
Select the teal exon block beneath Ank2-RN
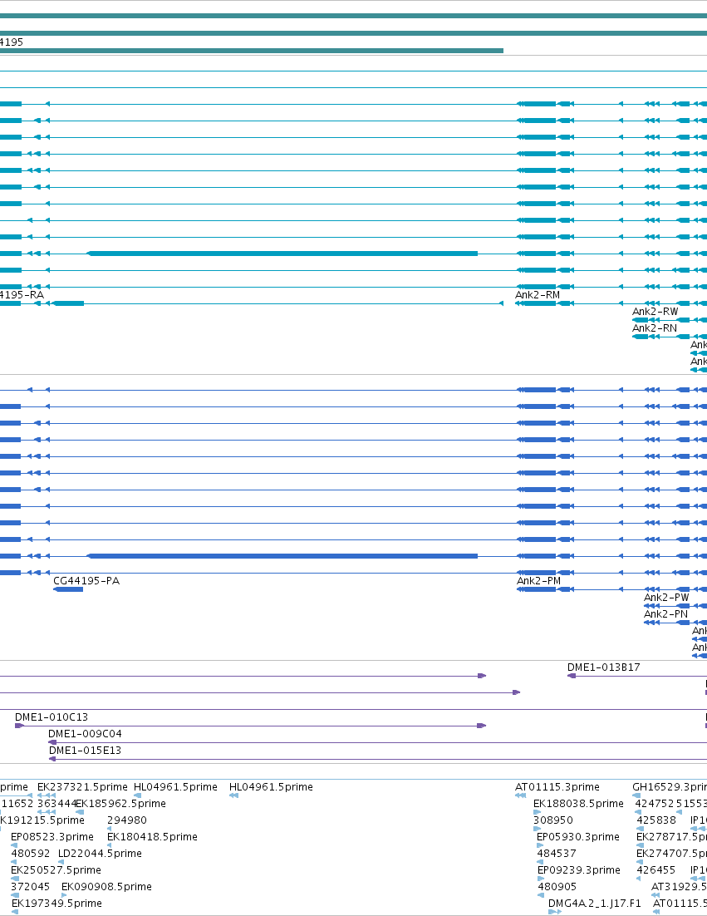[x=641, y=337]
